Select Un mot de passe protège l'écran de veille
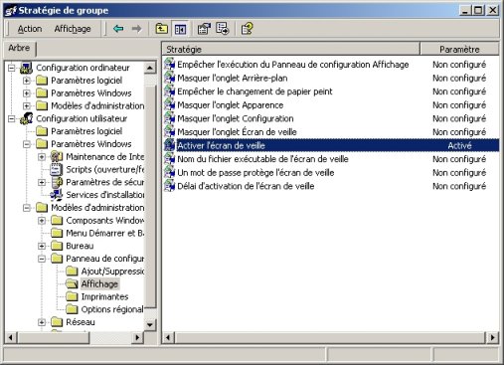This screenshot has height=365, width=504. coord(255,172)
